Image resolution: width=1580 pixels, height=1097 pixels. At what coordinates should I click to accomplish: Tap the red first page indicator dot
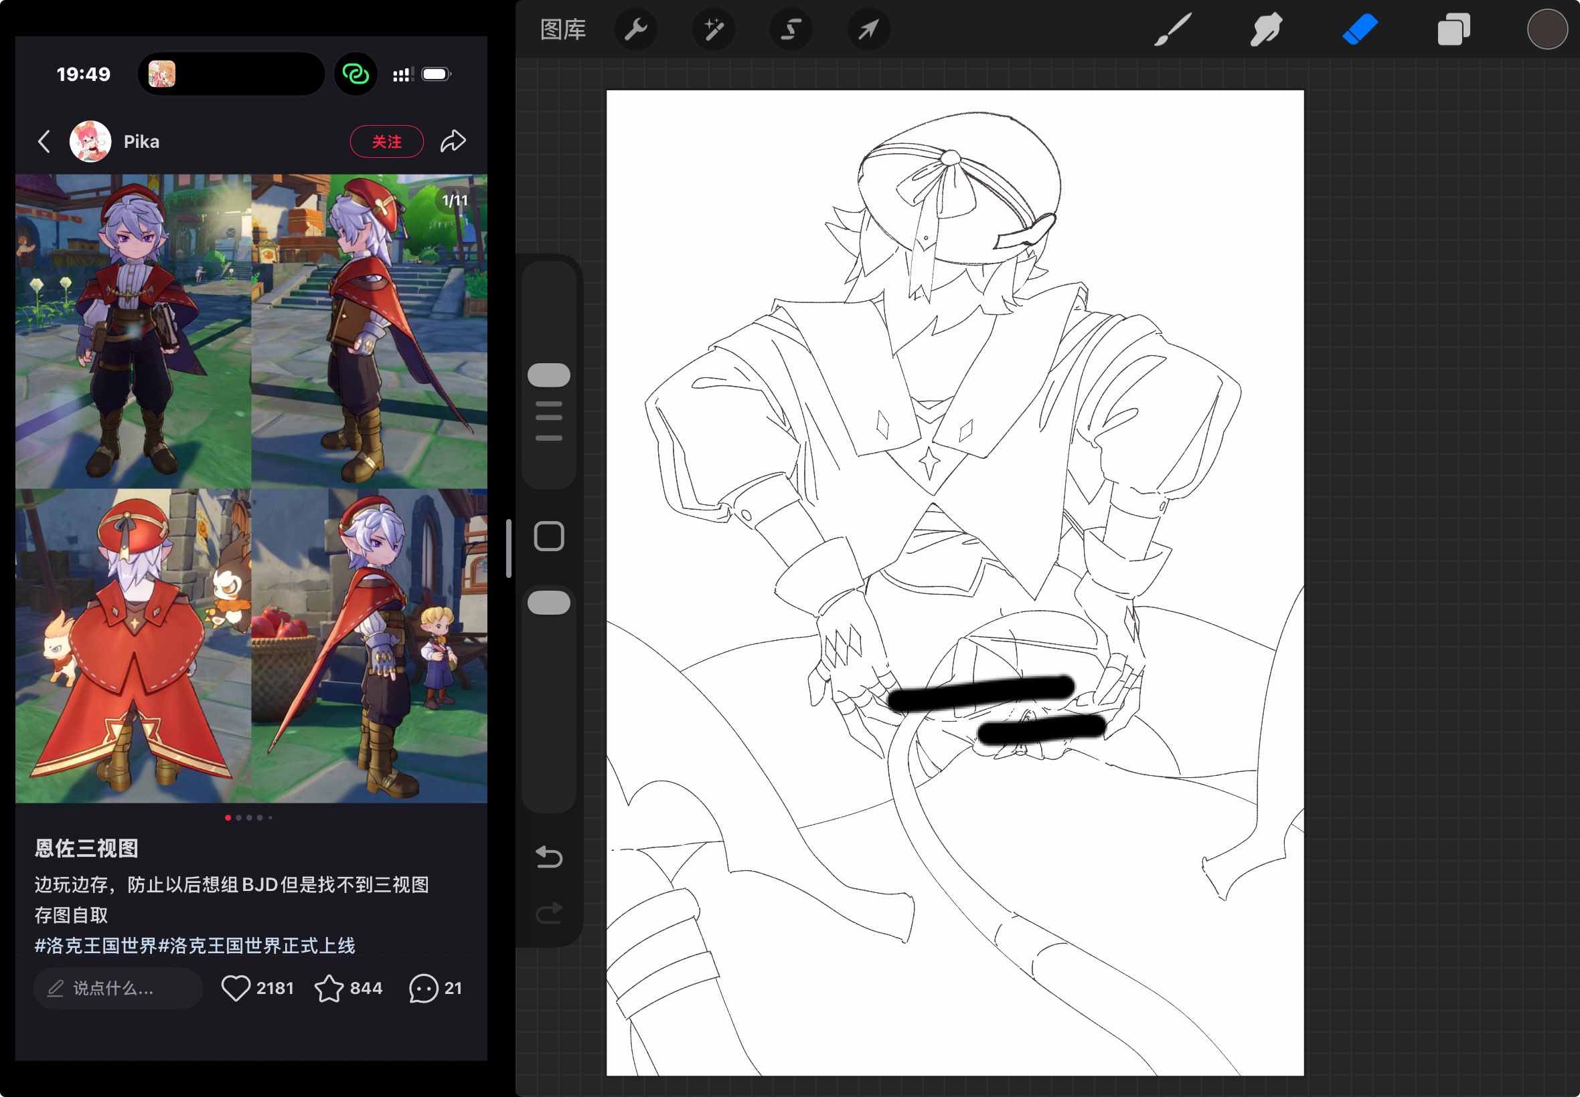click(228, 817)
